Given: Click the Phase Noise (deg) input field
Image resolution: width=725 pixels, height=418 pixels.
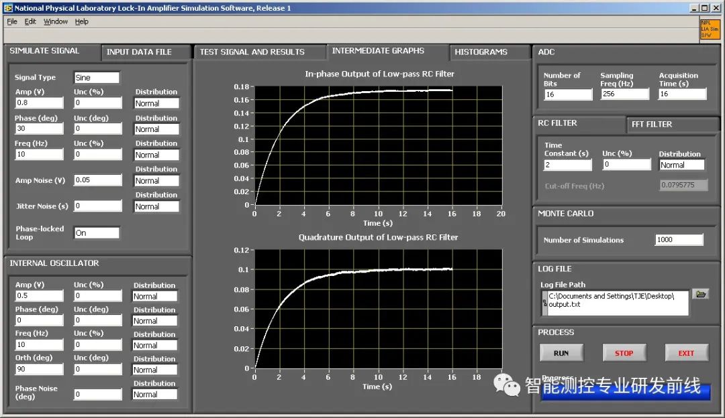Looking at the screenshot, I should (98, 394).
